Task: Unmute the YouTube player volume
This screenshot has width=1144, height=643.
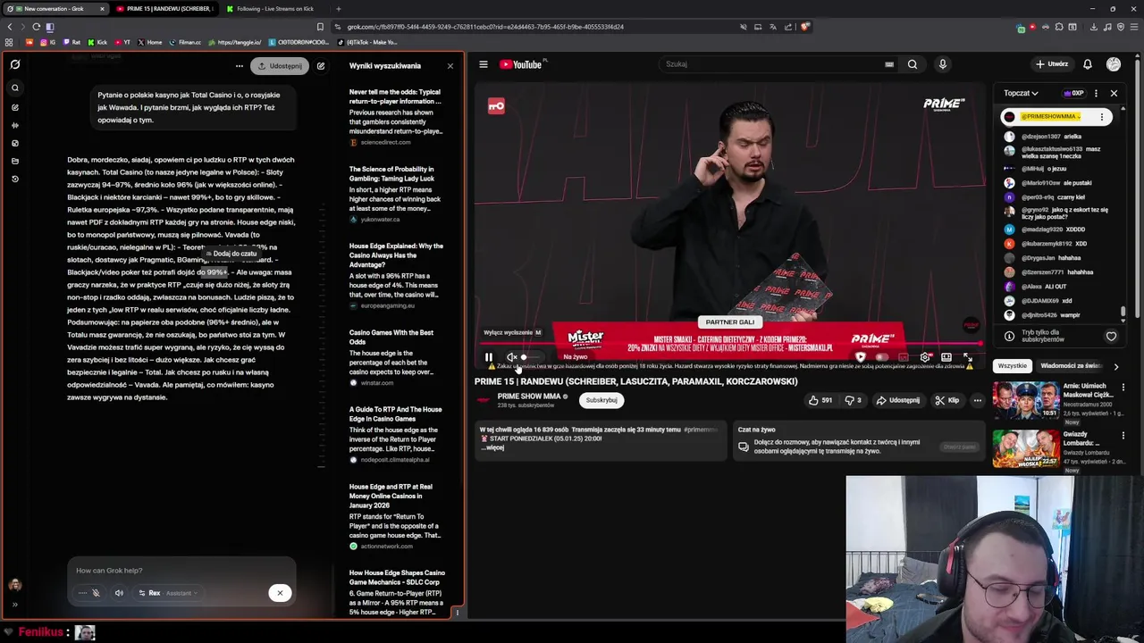Action: point(511,357)
